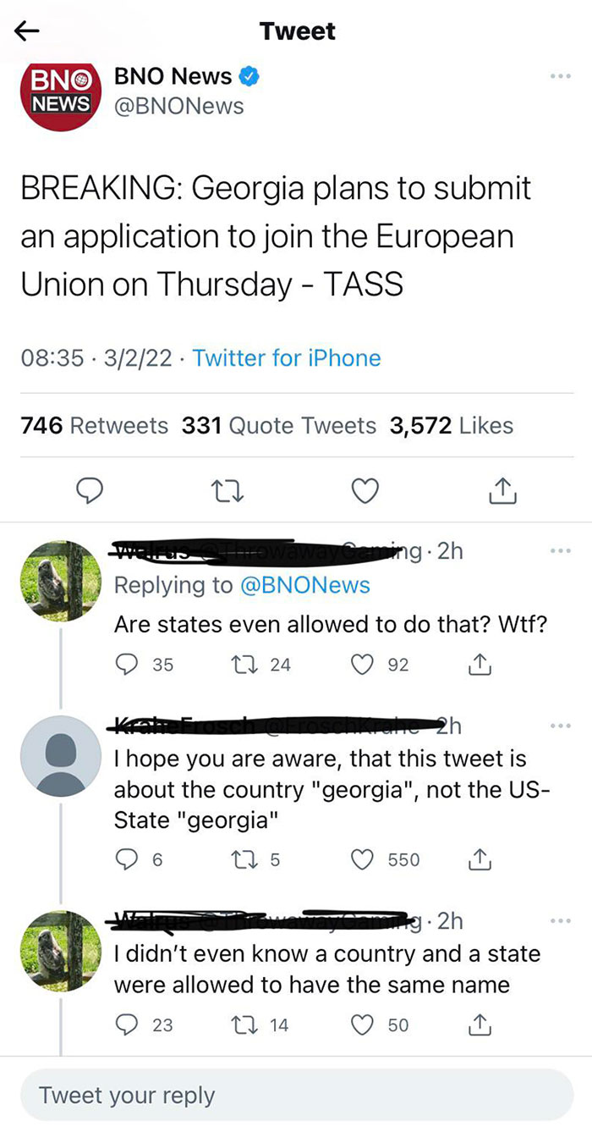Go back using the back arrow
Screen dimensions: 592x1132
point(25,30)
